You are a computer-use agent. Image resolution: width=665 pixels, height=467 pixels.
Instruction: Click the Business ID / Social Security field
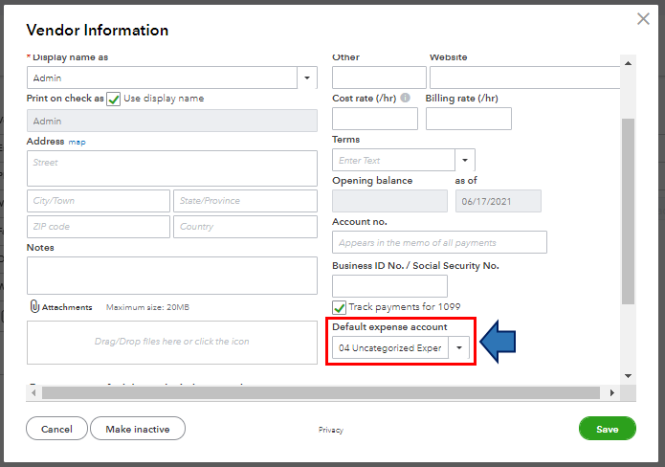point(389,285)
